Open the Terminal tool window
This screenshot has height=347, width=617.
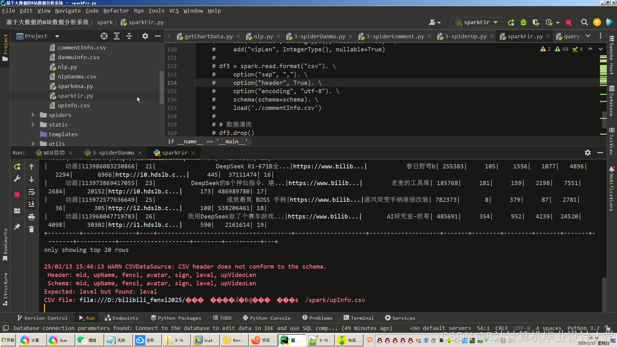tap(359, 318)
